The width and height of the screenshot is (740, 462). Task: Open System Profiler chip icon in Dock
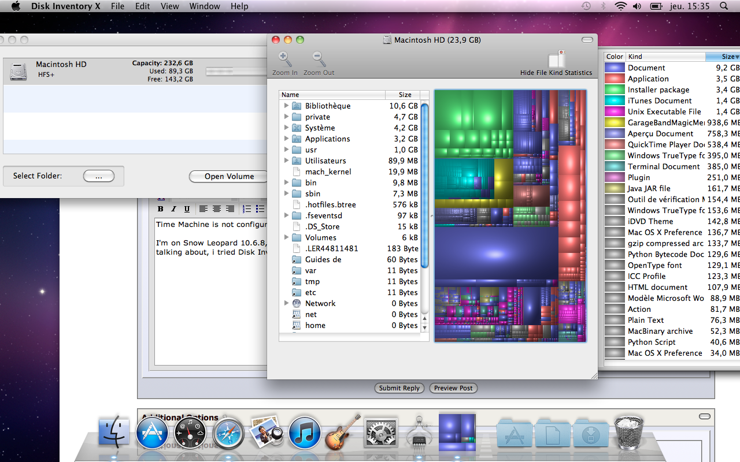(418, 433)
